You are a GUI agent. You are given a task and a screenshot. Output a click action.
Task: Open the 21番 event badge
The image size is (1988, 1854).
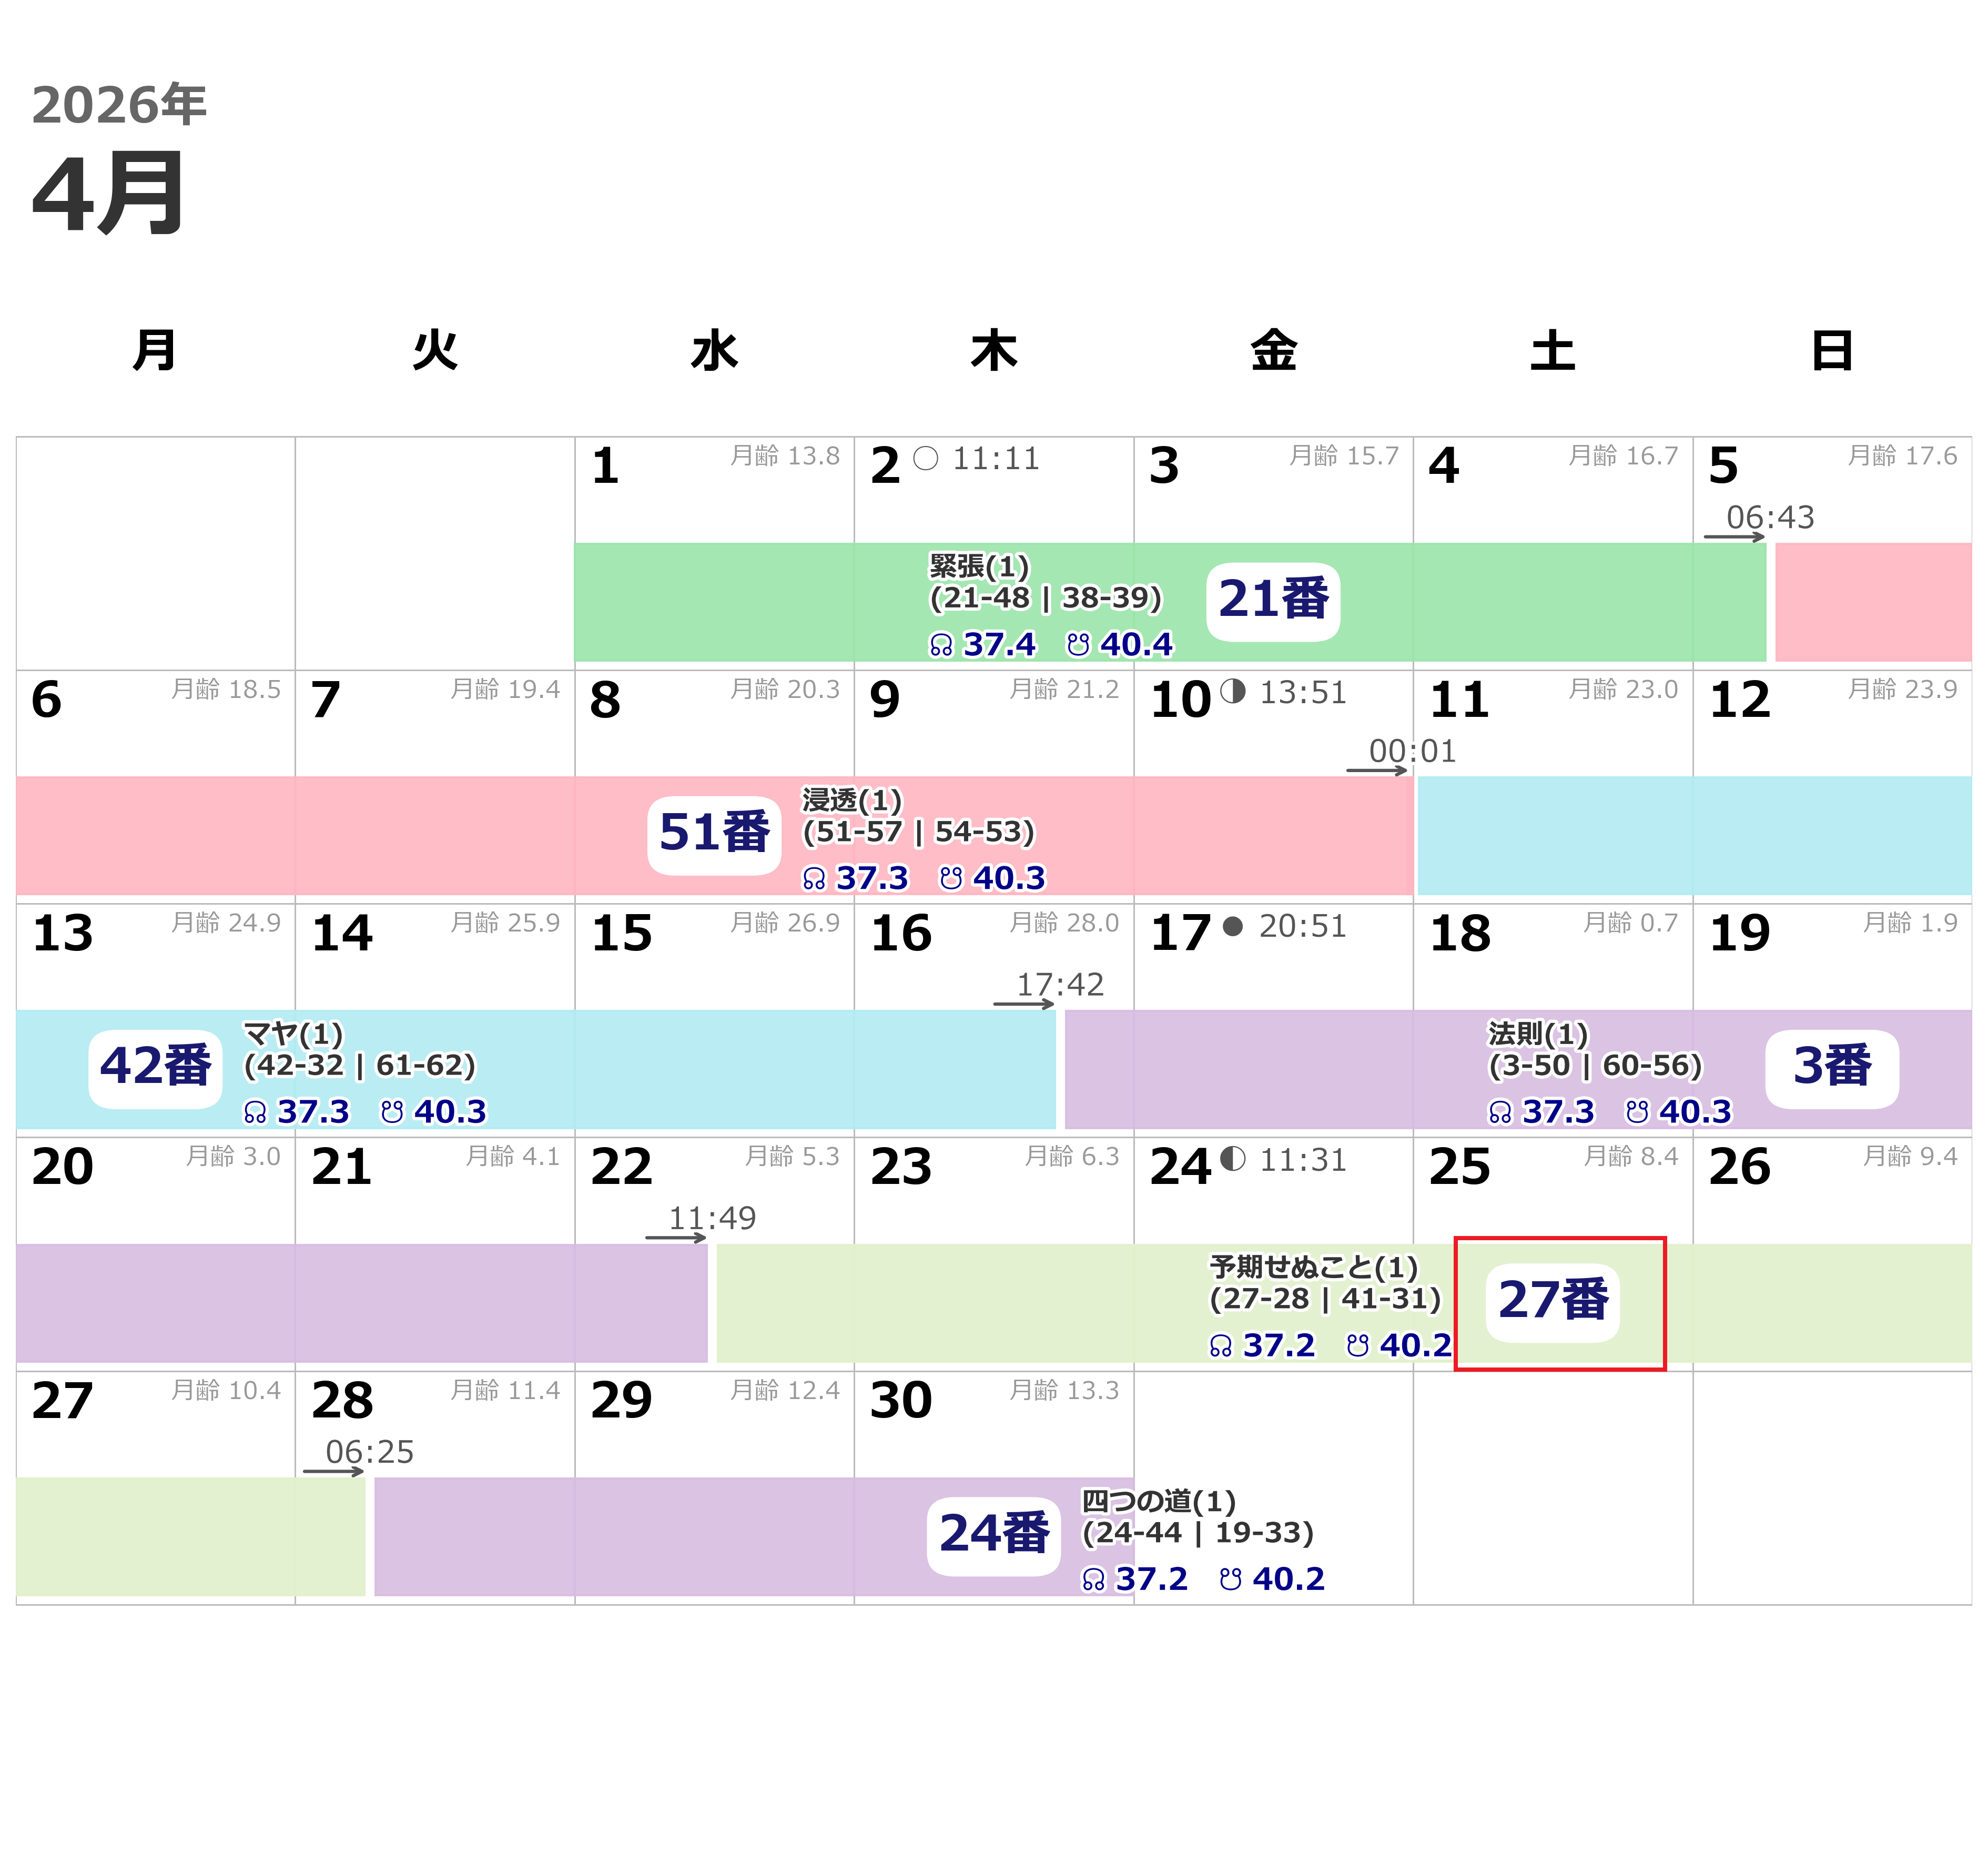(1275, 600)
